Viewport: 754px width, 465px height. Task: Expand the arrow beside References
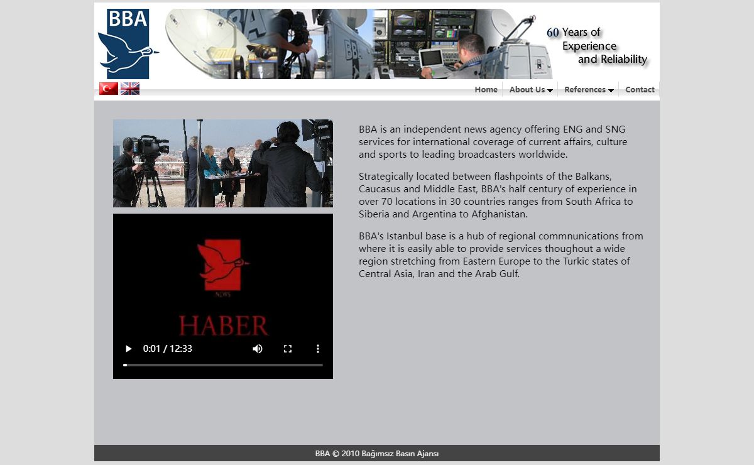[x=611, y=90]
